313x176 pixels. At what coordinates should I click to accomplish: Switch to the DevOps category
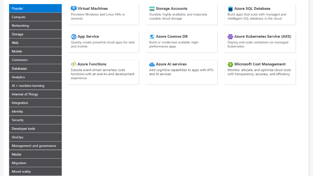(x=35, y=137)
